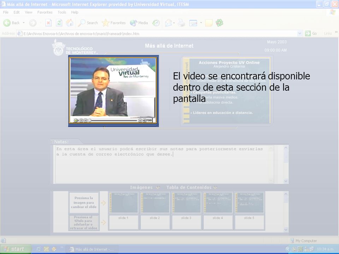339x254 pixels.
Task: Click the Forward navigation arrow icon
Action: pos(33,23)
